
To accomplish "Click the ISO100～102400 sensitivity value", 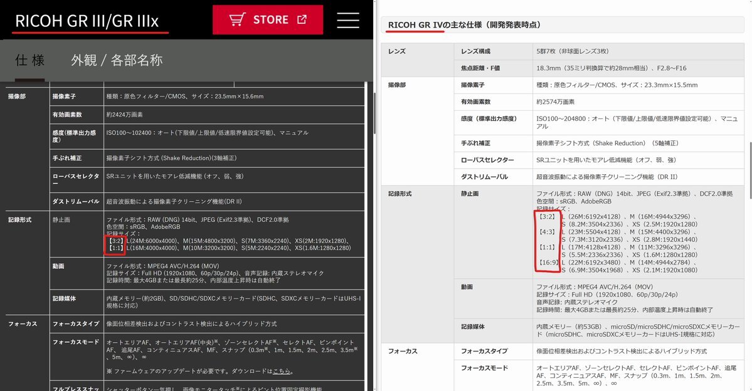I will 207,133.
